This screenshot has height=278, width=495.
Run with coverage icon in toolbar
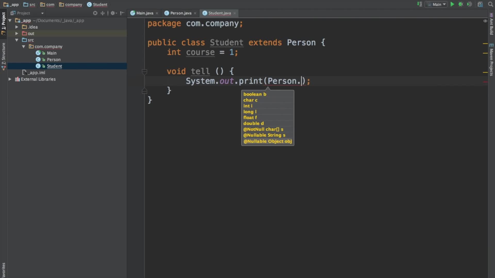coord(469,4)
